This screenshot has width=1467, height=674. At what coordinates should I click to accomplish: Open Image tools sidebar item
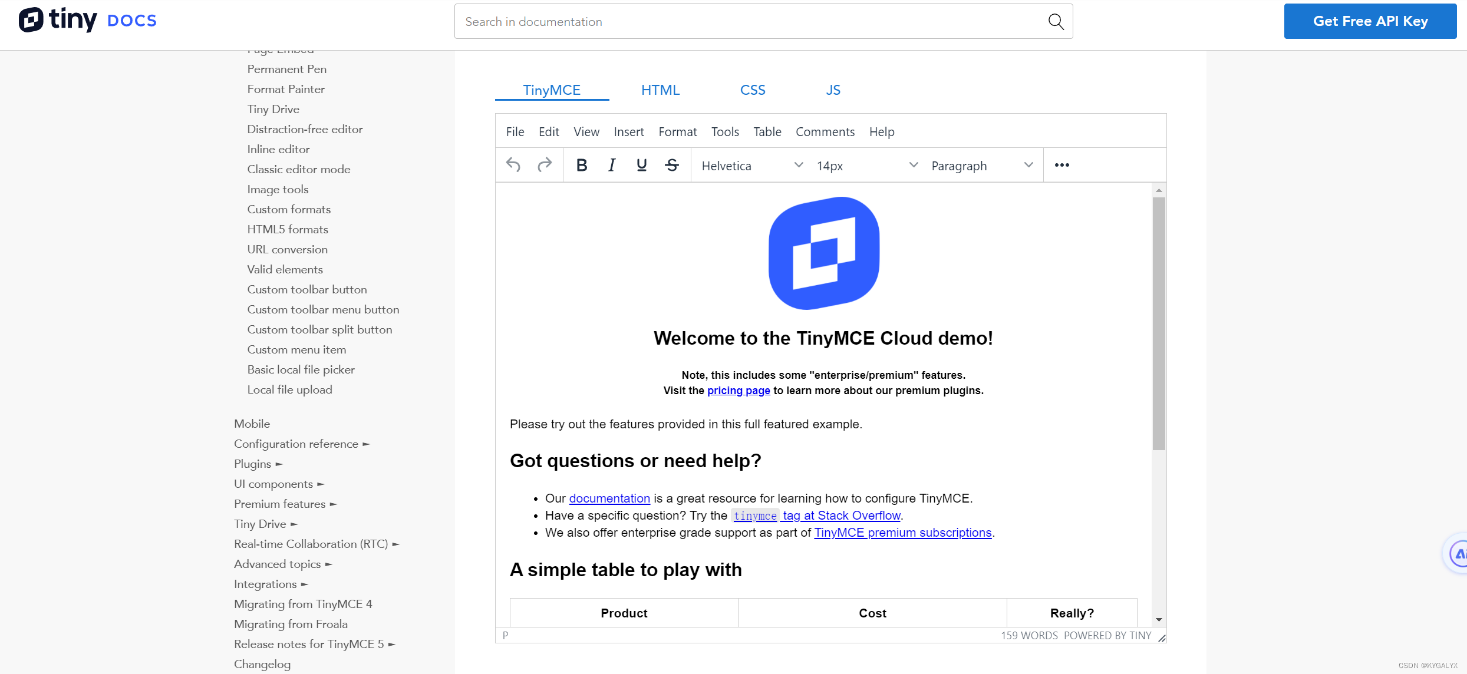pyautogui.click(x=278, y=189)
